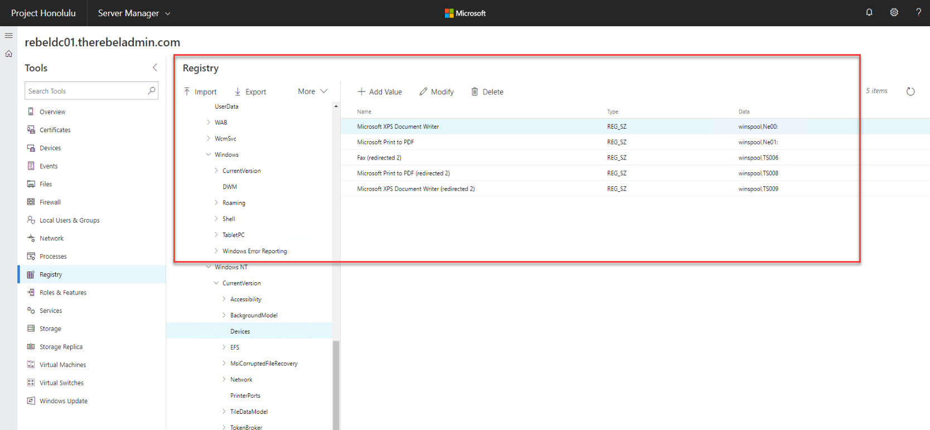This screenshot has width=930, height=430.
Task: Click the Registry tool icon
Action: point(31,274)
